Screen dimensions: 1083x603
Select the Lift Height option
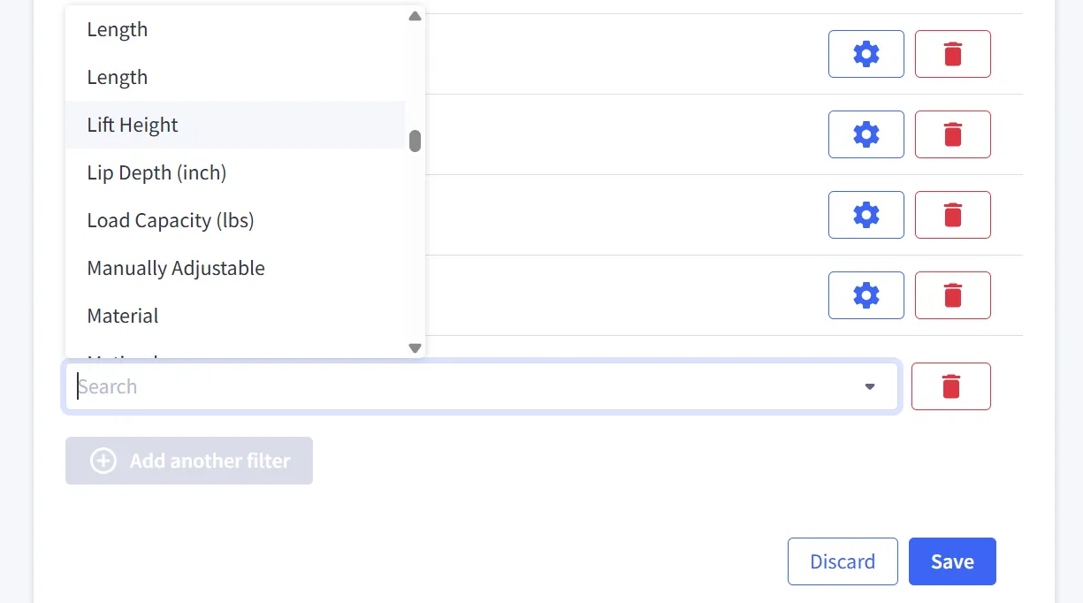point(133,125)
